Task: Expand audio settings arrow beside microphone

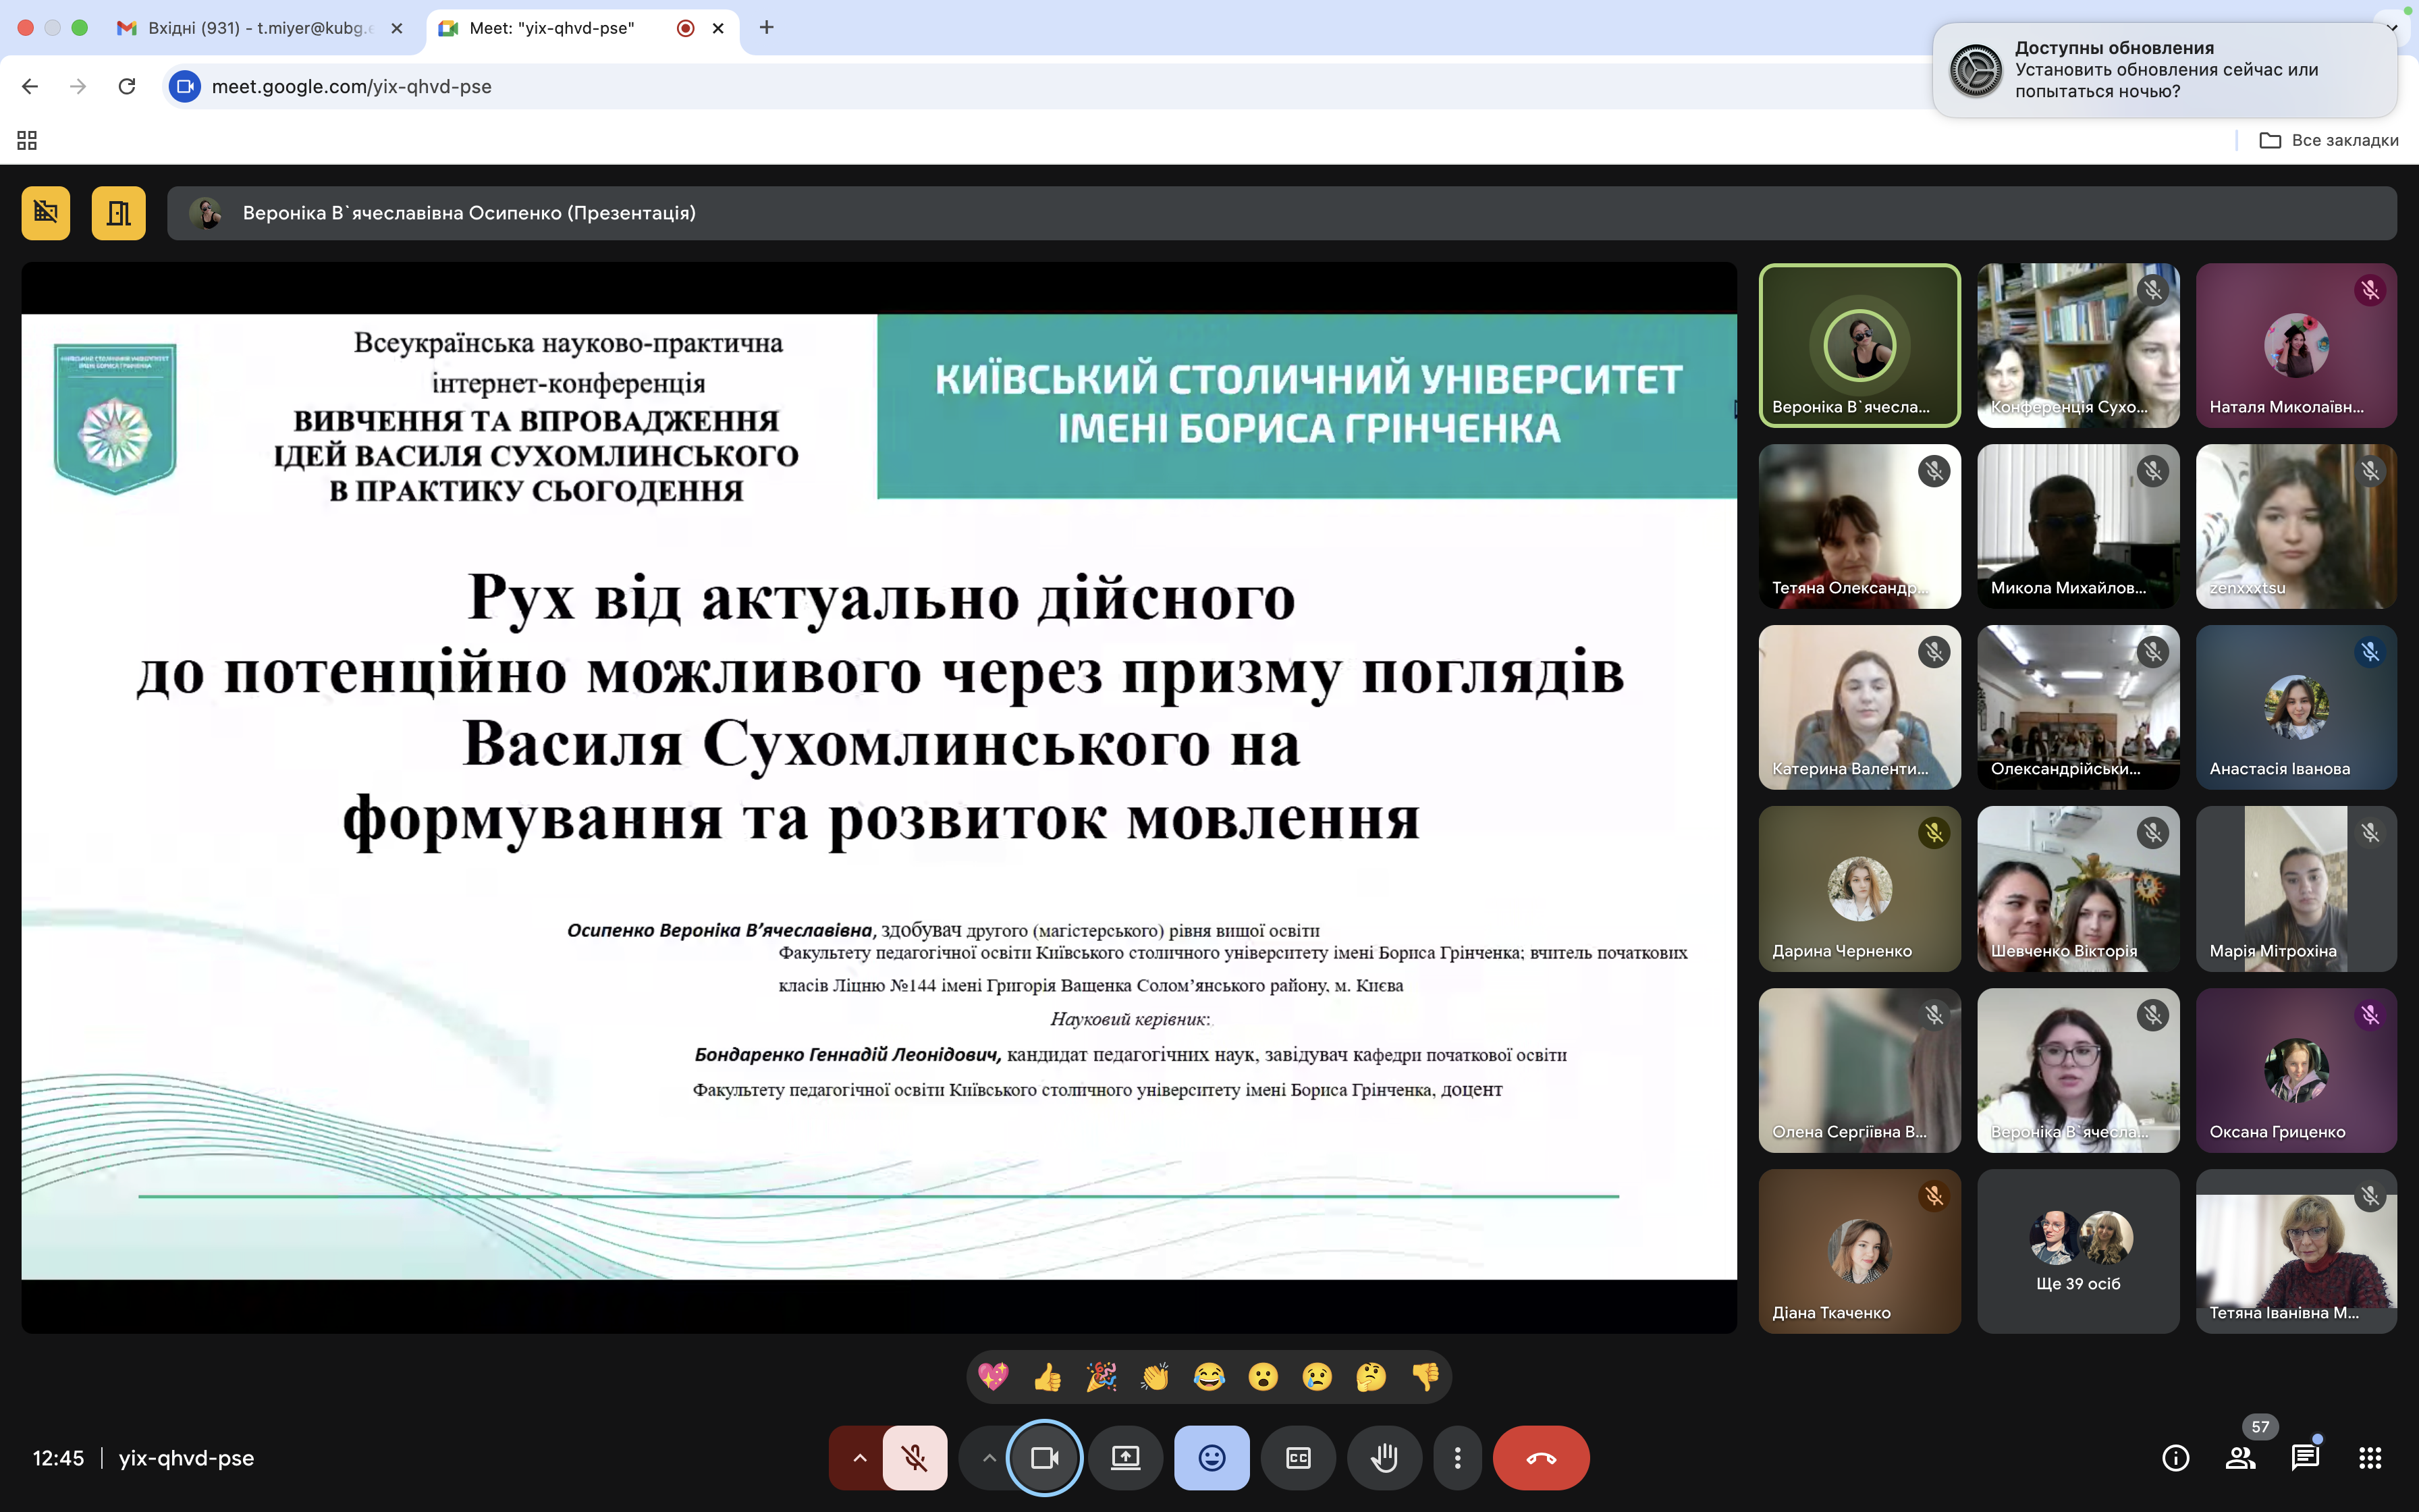Action: tap(860, 1458)
